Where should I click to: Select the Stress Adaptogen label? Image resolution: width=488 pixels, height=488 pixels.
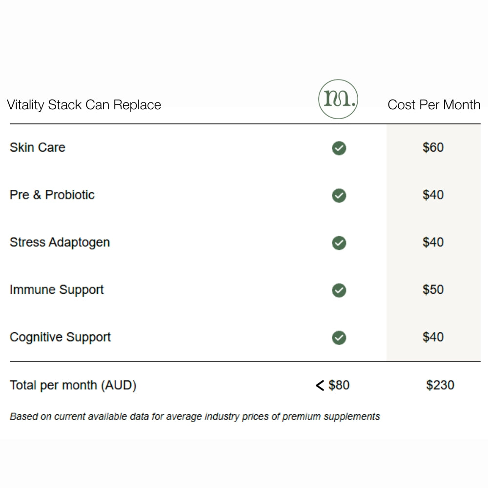click(x=60, y=243)
